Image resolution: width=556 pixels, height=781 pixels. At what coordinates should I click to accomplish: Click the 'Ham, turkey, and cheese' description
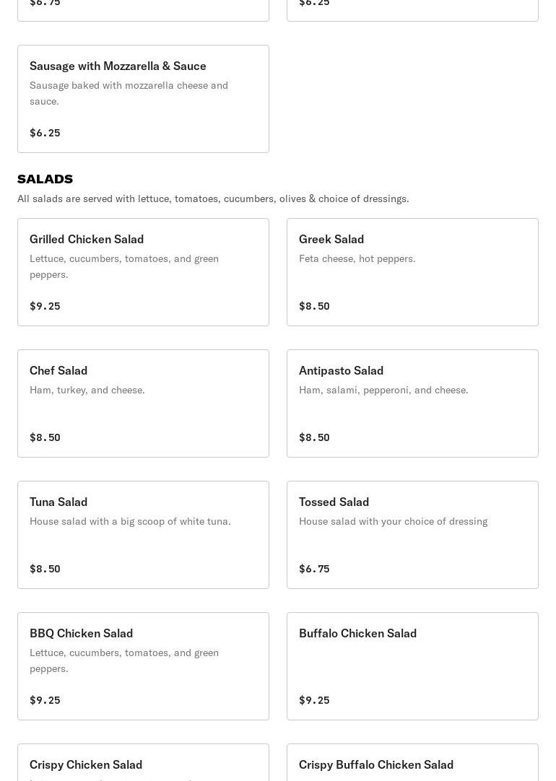point(87,390)
